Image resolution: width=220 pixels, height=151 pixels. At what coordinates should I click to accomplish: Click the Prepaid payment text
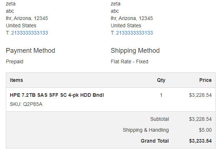click(x=15, y=61)
